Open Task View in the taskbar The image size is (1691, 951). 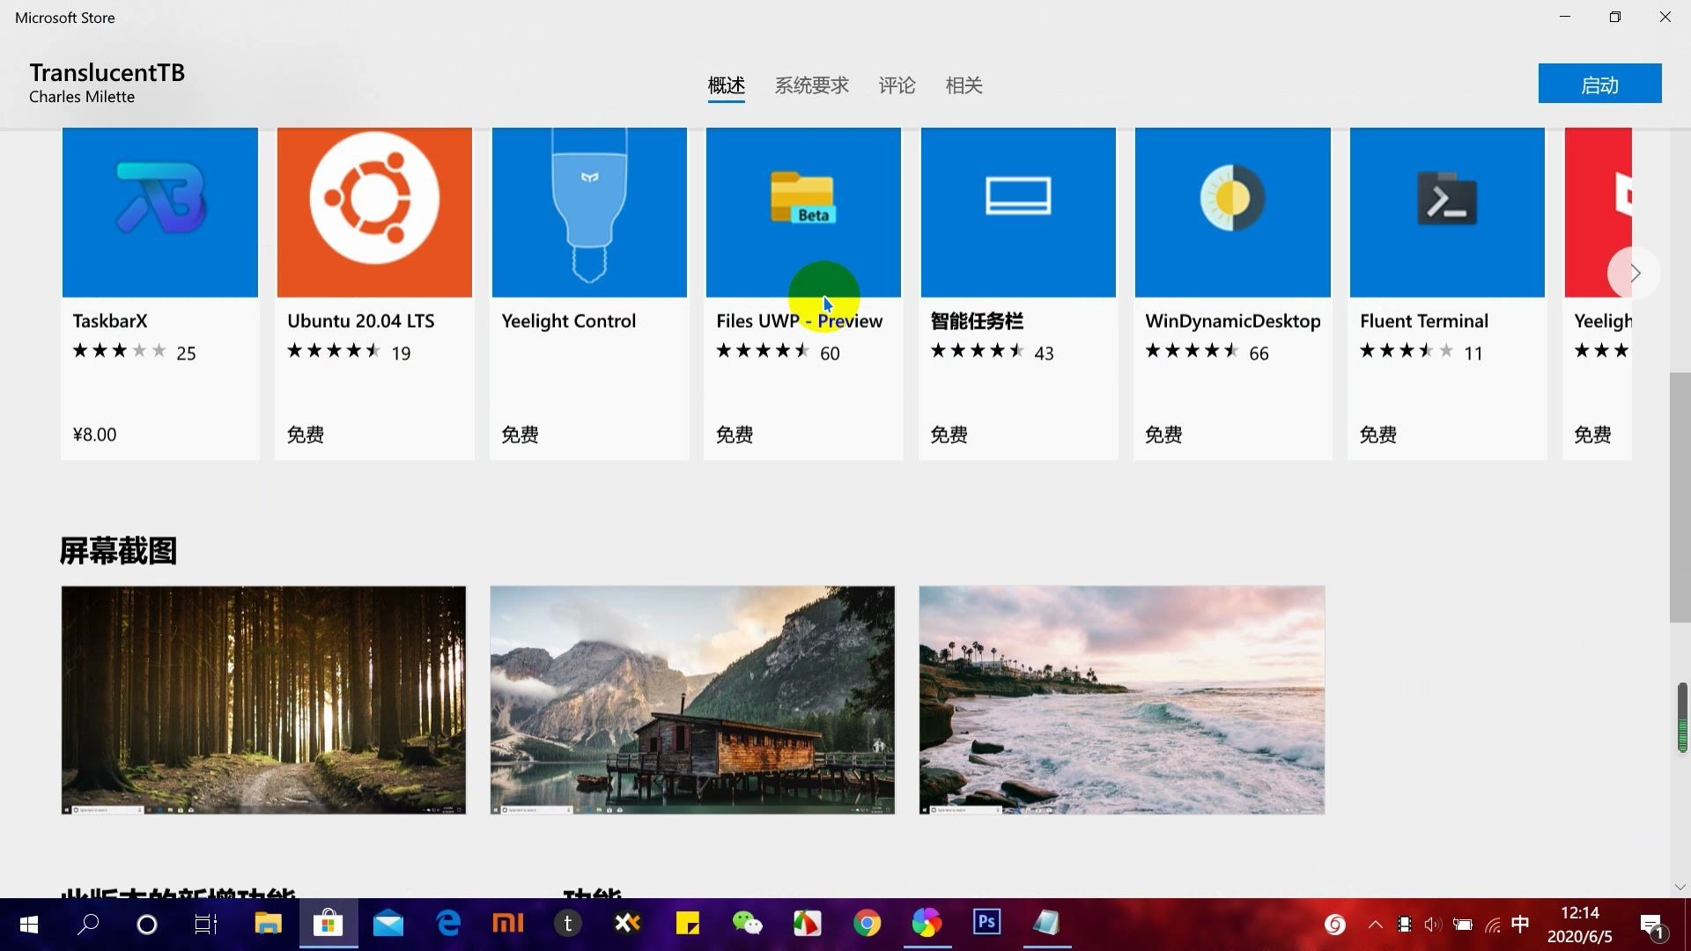click(x=206, y=924)
